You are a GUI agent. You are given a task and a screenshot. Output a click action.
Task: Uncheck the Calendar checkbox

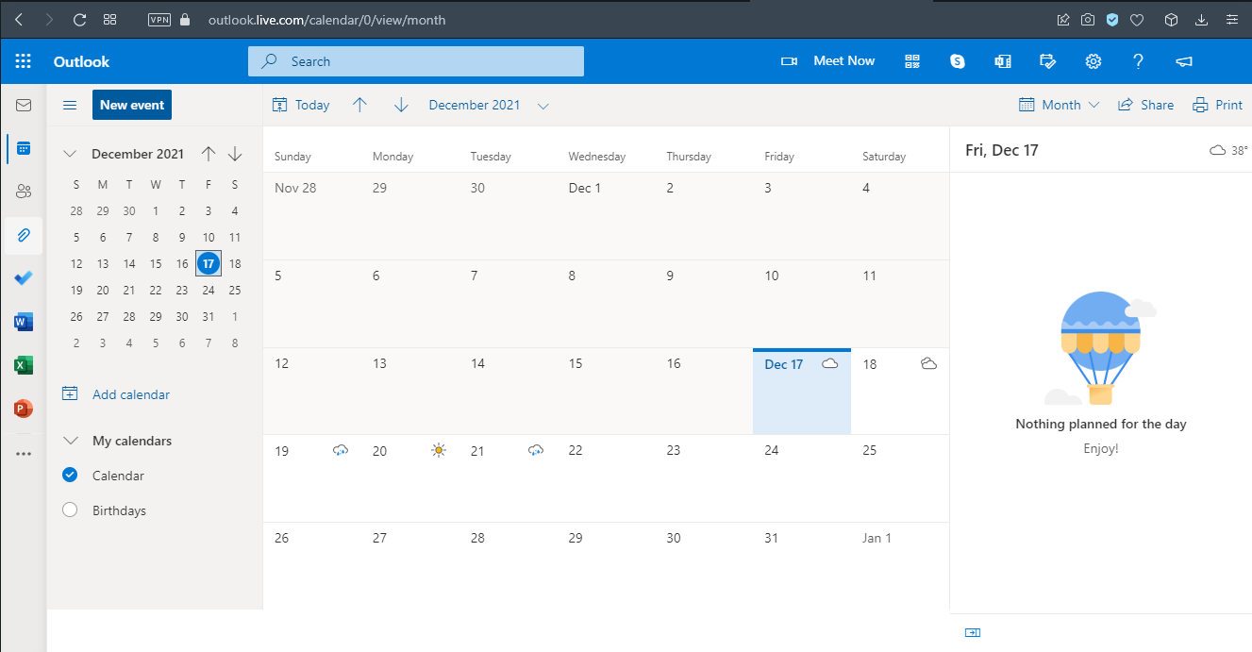coord(69,476)
